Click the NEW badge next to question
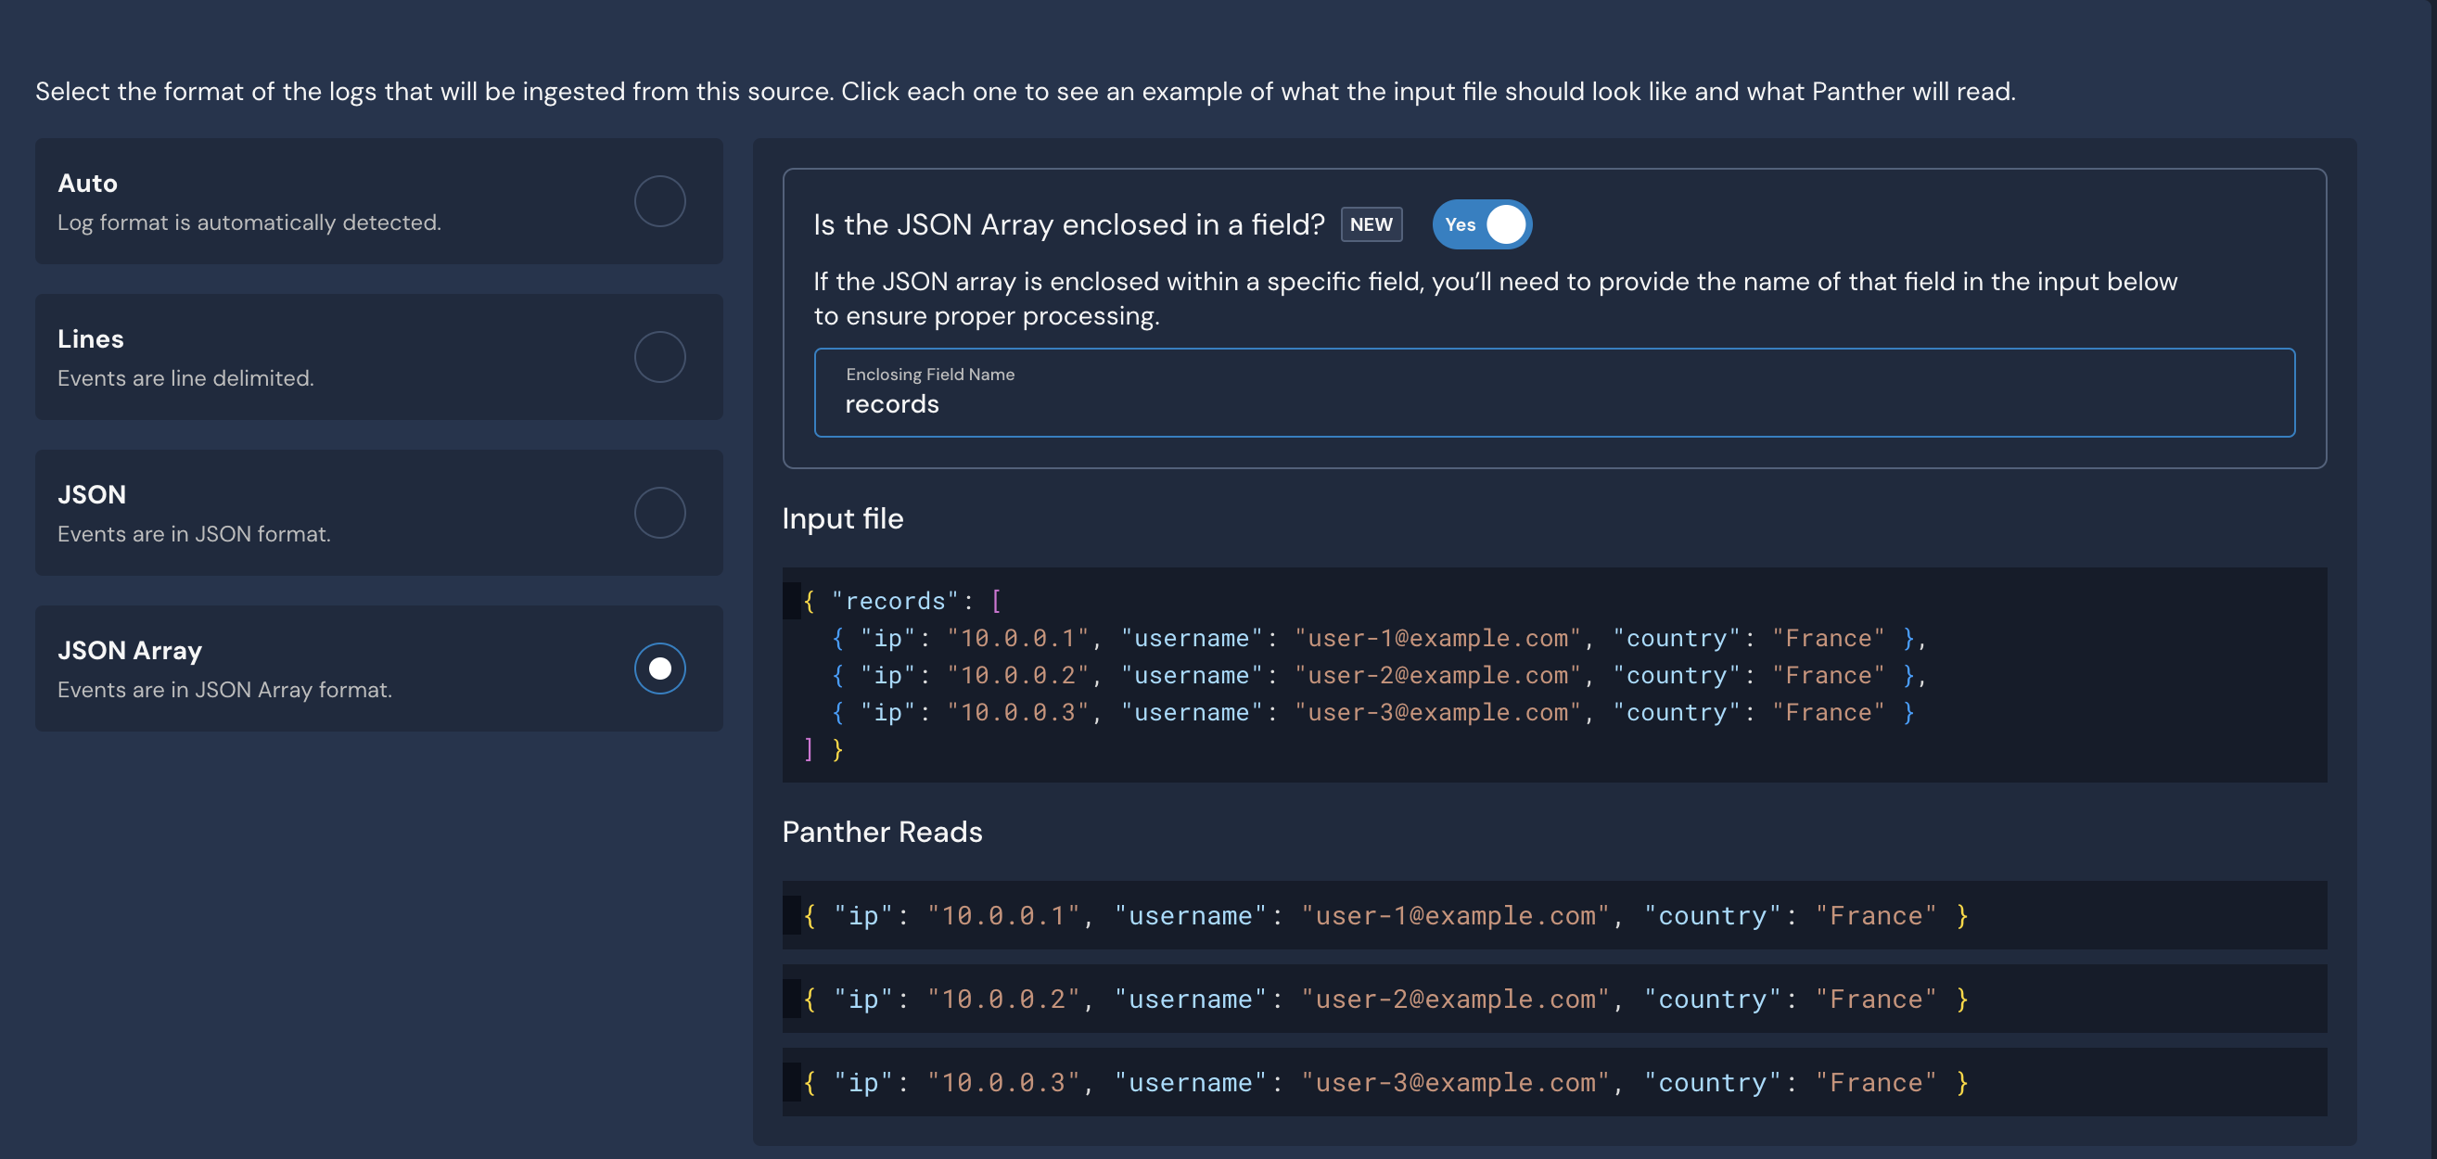This screenshot has width=2437, height=1159. [x=1371, y=225]
